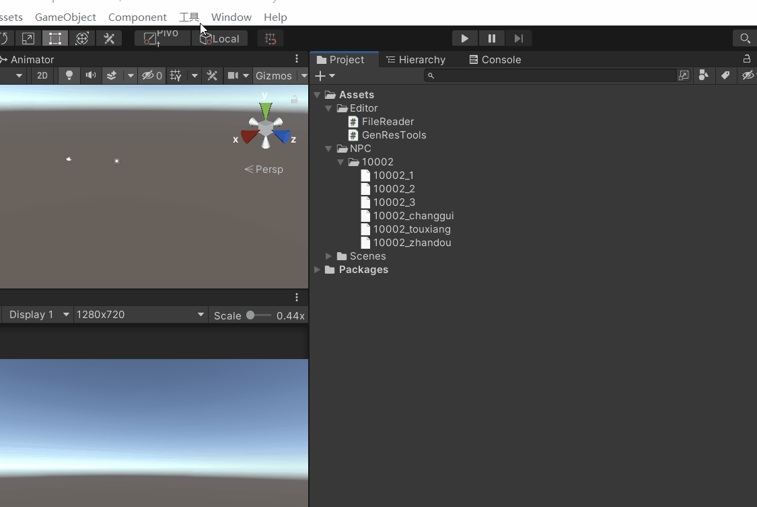This screenshot has width=757, height=507.
Task: Expand the Packages folder
Action: [317, 270]
